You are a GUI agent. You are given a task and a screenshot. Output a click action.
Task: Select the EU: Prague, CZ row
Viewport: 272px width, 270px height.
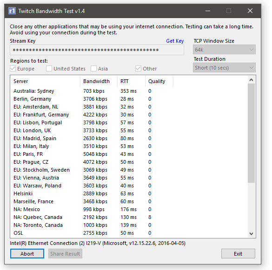click(x=92, y=162)
